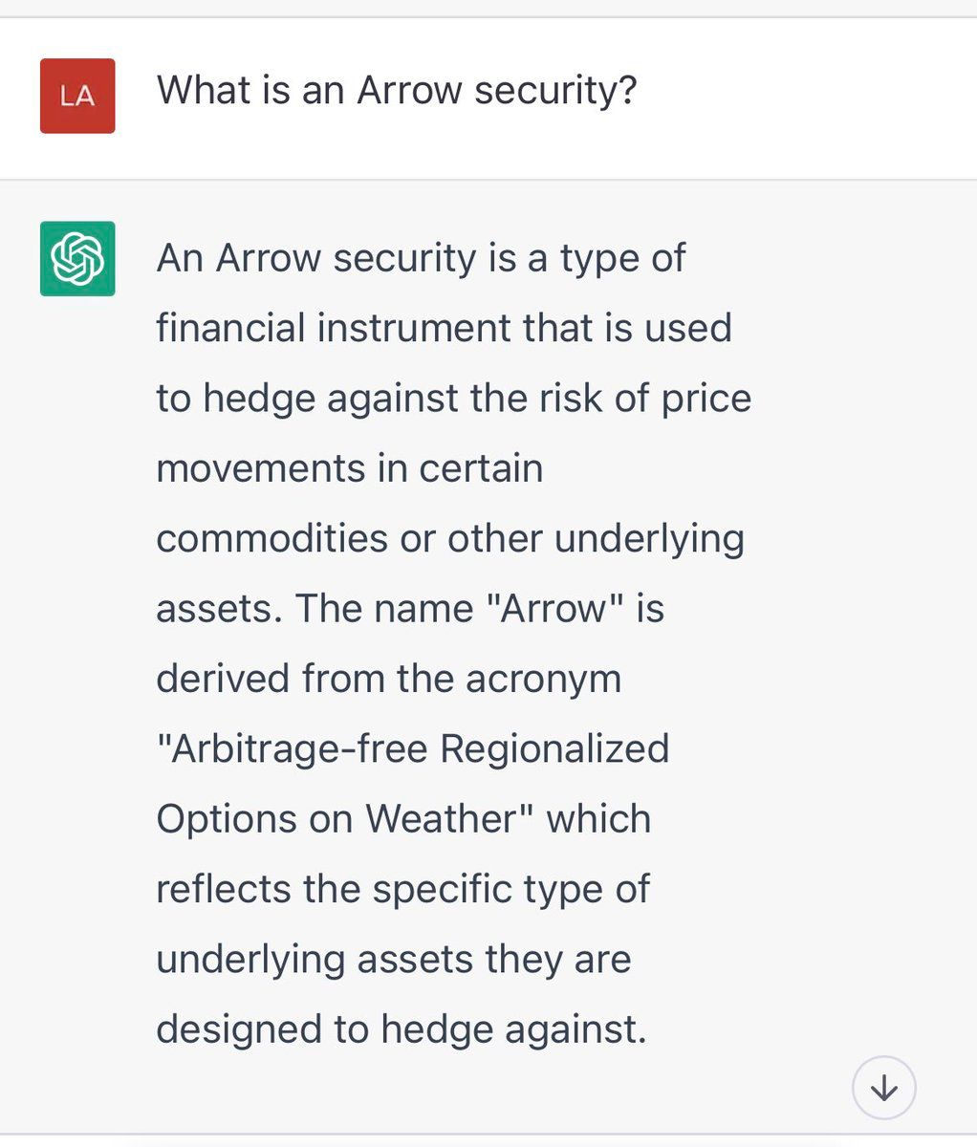Click the final line "designed to hedge against."
The image size is (977, 1147).
[x=401, y=1029]
